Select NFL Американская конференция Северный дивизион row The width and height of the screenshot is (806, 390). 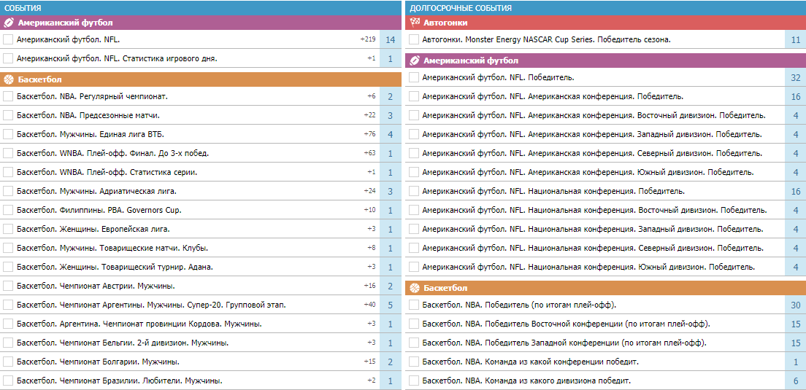605,153
